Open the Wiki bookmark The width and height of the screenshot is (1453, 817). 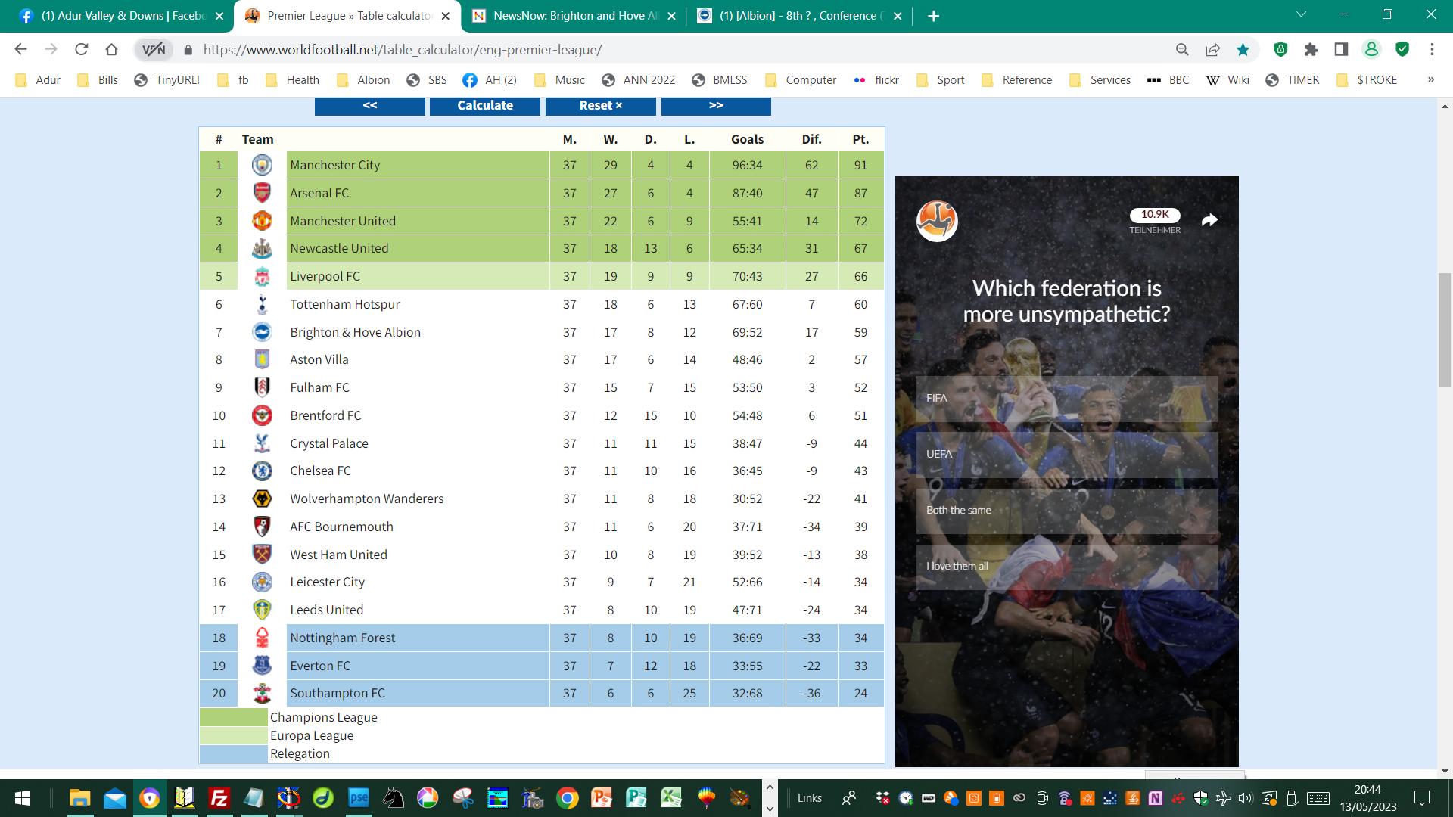(1227, 80)
